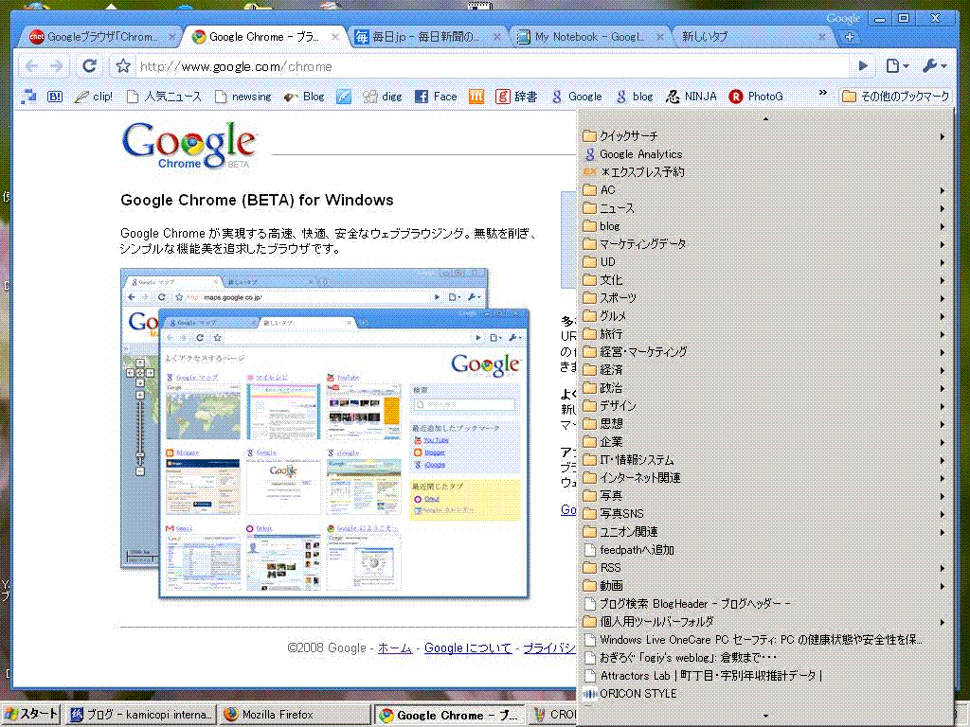Viewport: 970px width, 727px height.
Task: Bookmark this page with the star icon
Action: point(123,66)
